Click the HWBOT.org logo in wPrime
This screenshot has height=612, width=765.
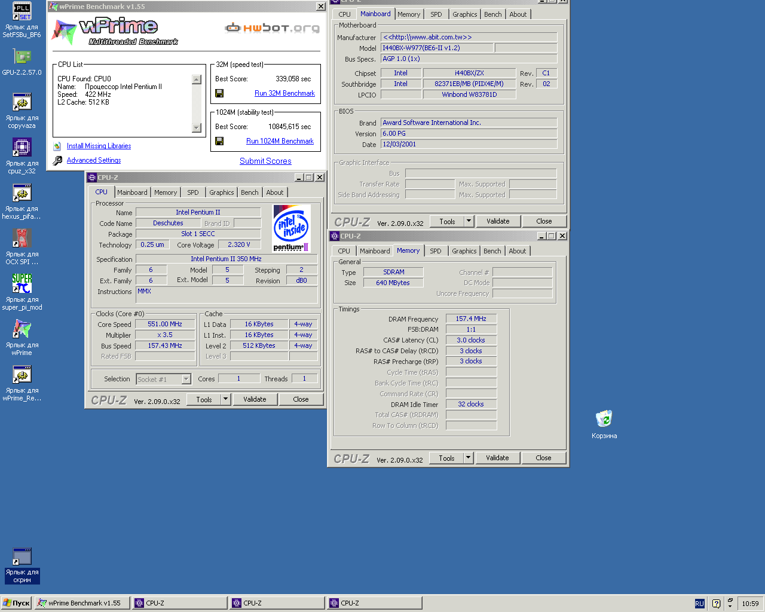click(272, 27)
